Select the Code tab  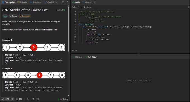[76, 2]
